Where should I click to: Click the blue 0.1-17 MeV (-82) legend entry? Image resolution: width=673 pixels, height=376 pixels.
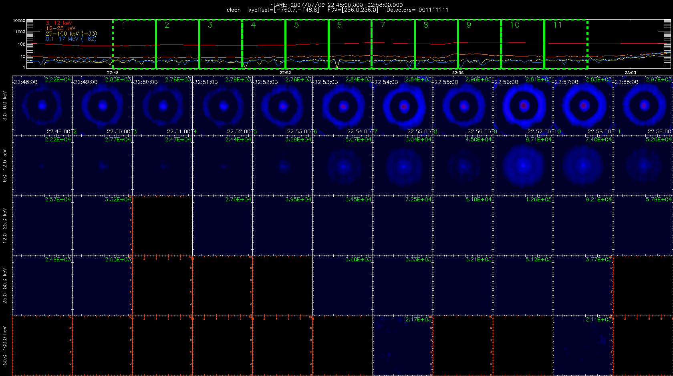click(x=71, y=39)
